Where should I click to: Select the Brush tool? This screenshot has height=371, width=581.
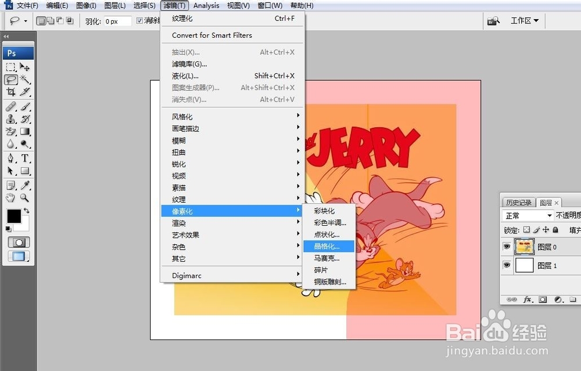[25, 107]
